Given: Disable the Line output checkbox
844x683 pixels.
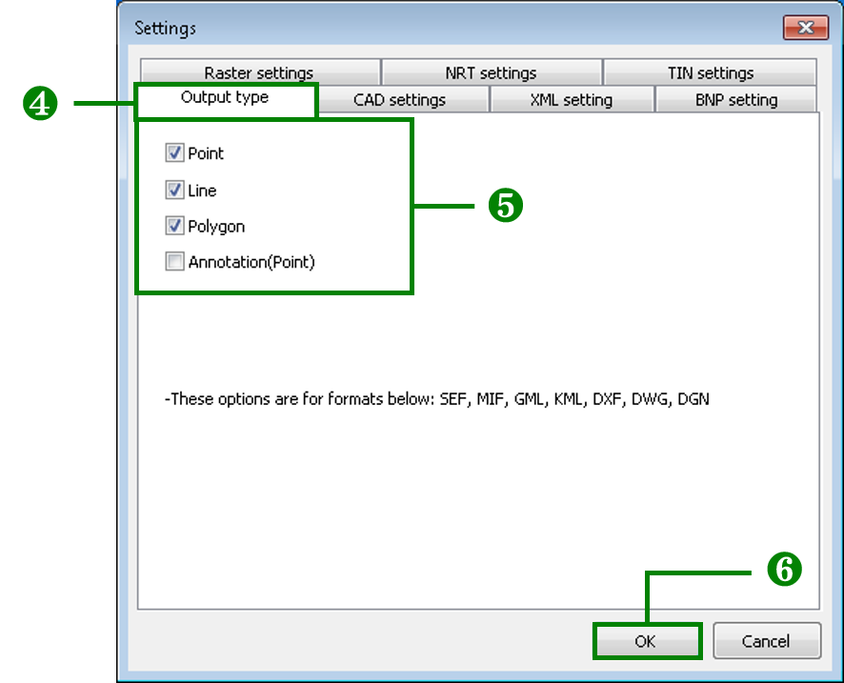Looking at the screenshot, I should [x=174, y=191].
